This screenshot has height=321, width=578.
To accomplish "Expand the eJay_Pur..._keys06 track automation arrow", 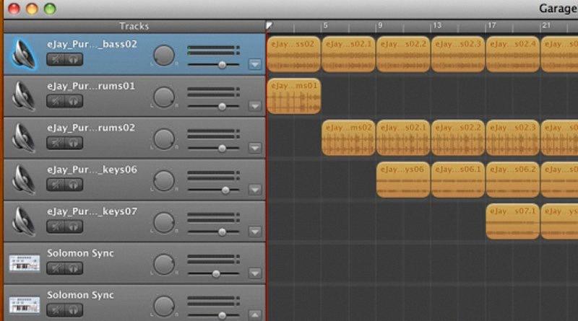I will 255,190.
